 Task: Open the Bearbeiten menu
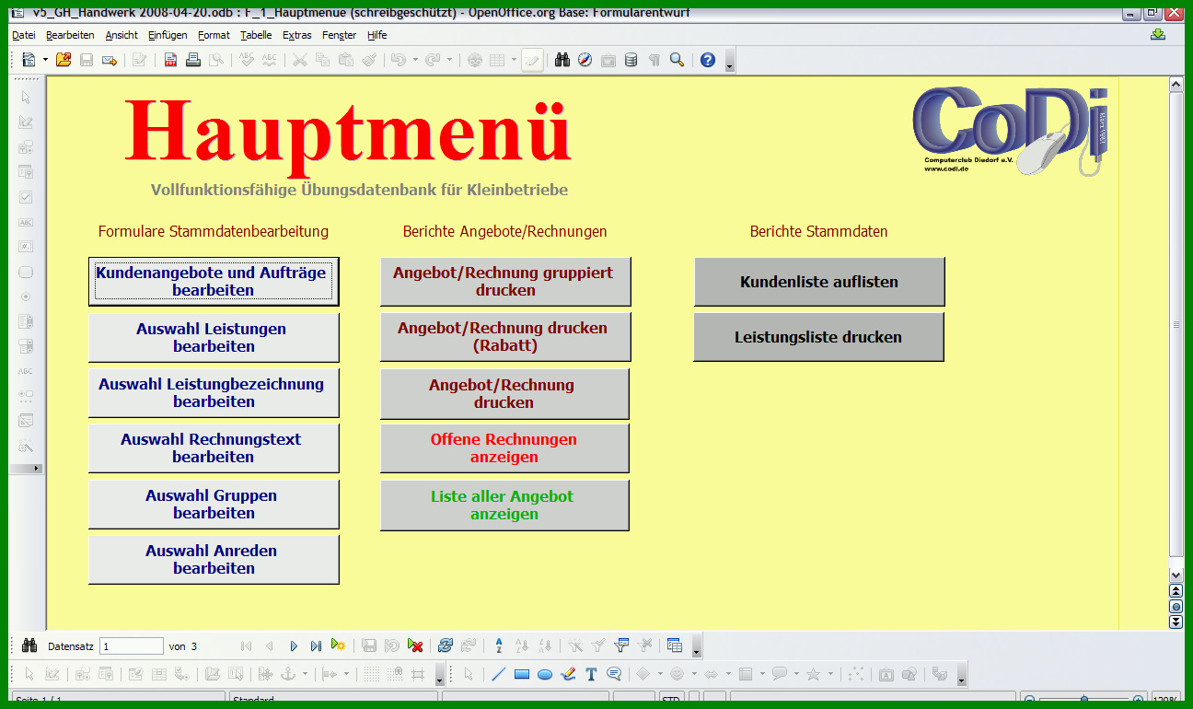coord(70,35)
